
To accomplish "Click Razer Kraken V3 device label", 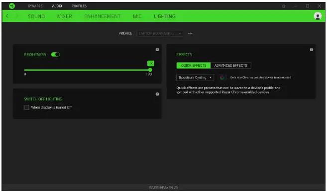I will pos(163,188).
